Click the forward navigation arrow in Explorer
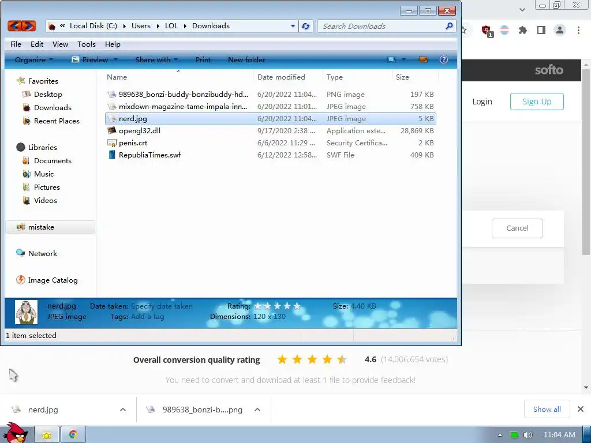Screen dimensions: 591x443 click(29, 26)
